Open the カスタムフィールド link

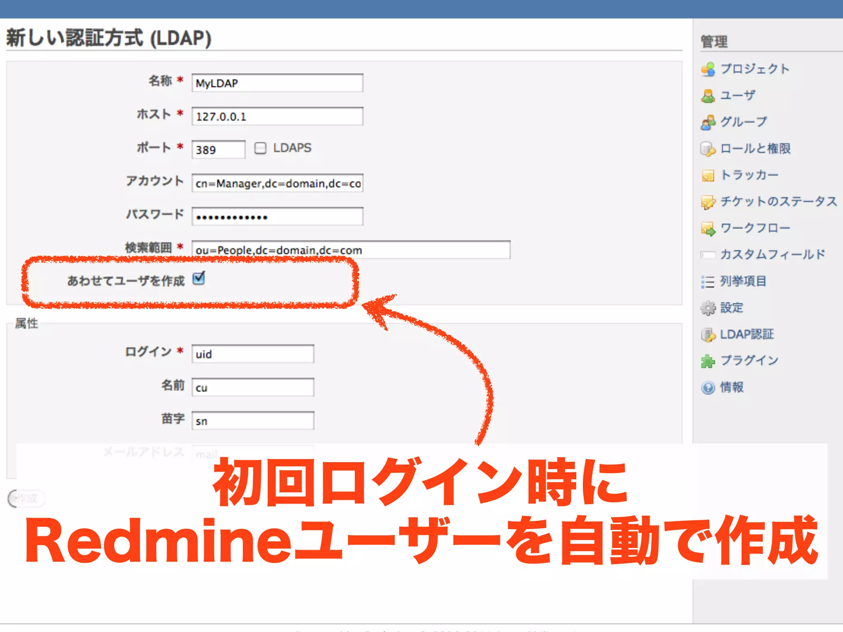click(773, 255)
